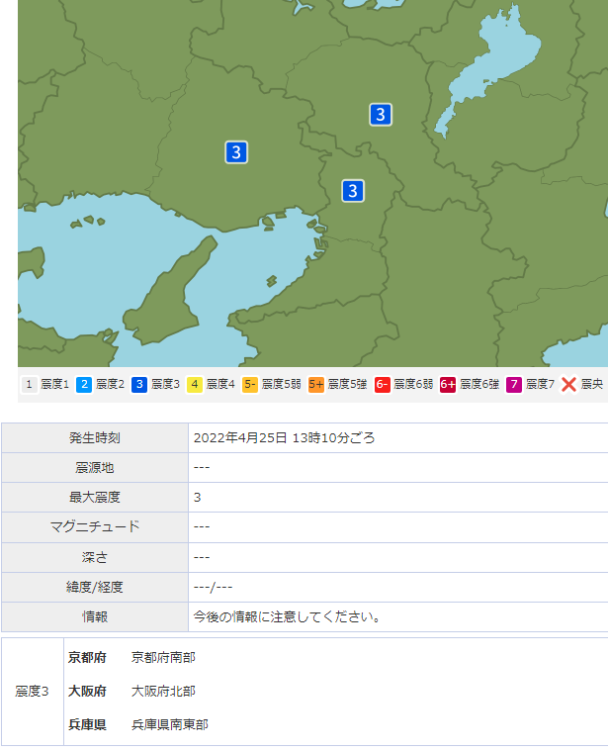Click the text 今後の情報に注意してください。
This screenshot has width=608, height=751.
pos(287,616)
